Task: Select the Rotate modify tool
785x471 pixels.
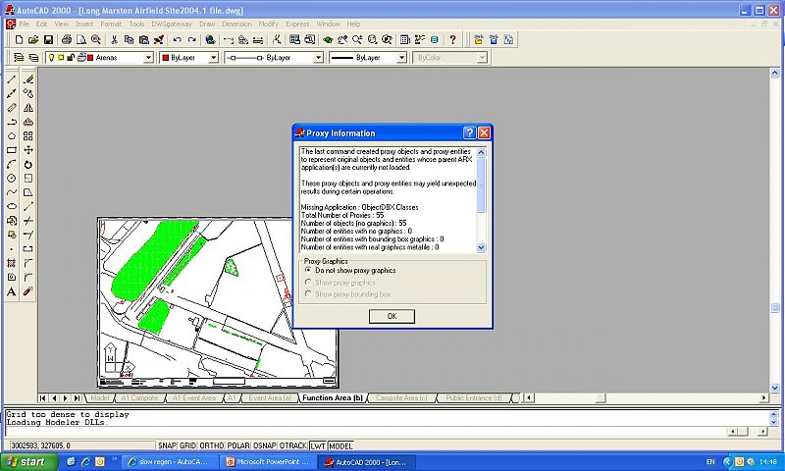Action: click(x=28, y=164)
